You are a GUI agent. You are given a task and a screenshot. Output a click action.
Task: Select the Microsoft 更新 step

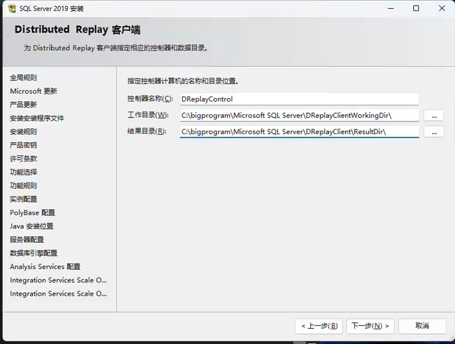[33, 91]
